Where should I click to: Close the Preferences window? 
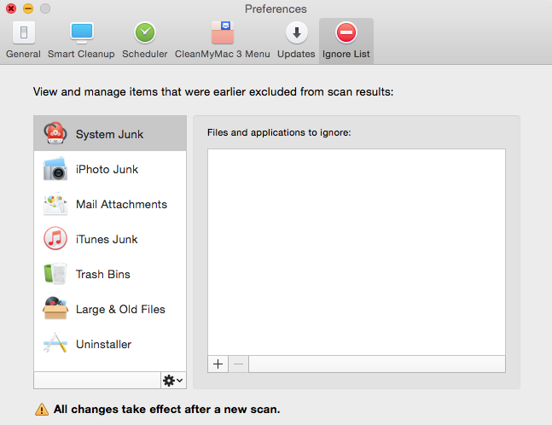click(11, 9)
